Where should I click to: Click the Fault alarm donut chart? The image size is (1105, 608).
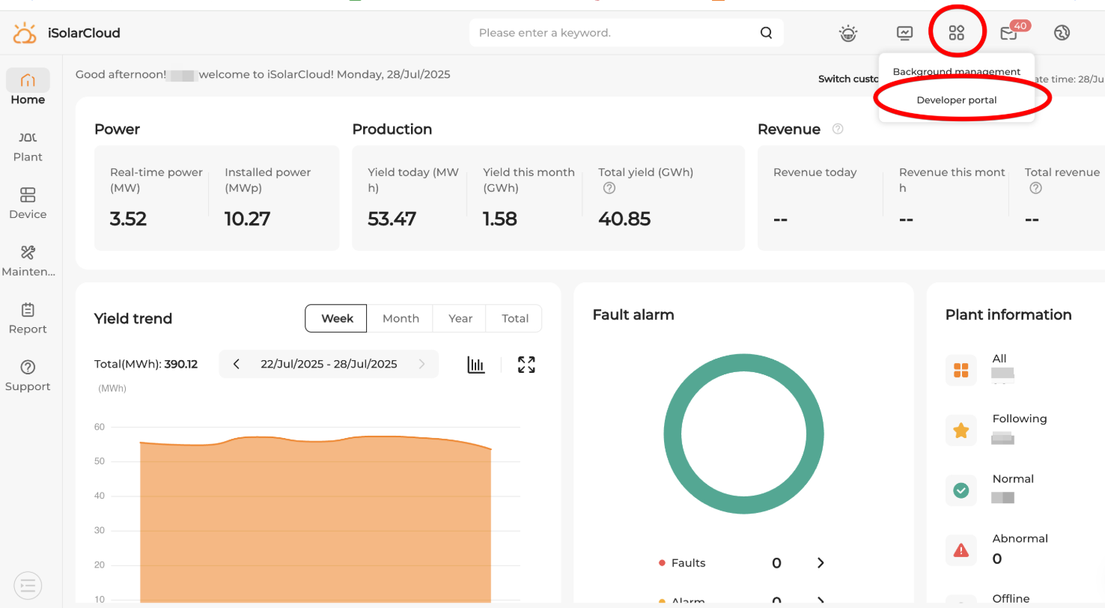point(743,434)
